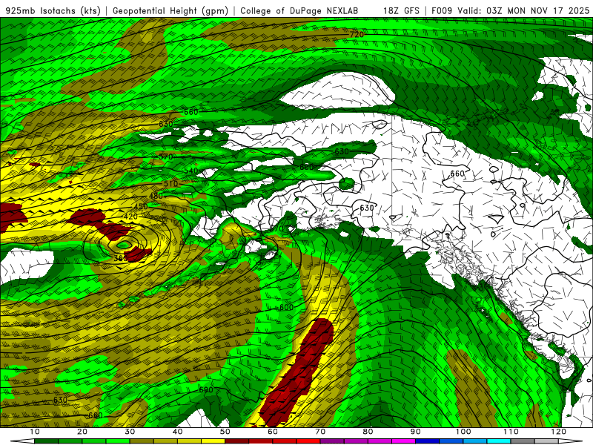Click the 420 contour label near the low
This screenshot has height=445, width=593.
(130, 217)
